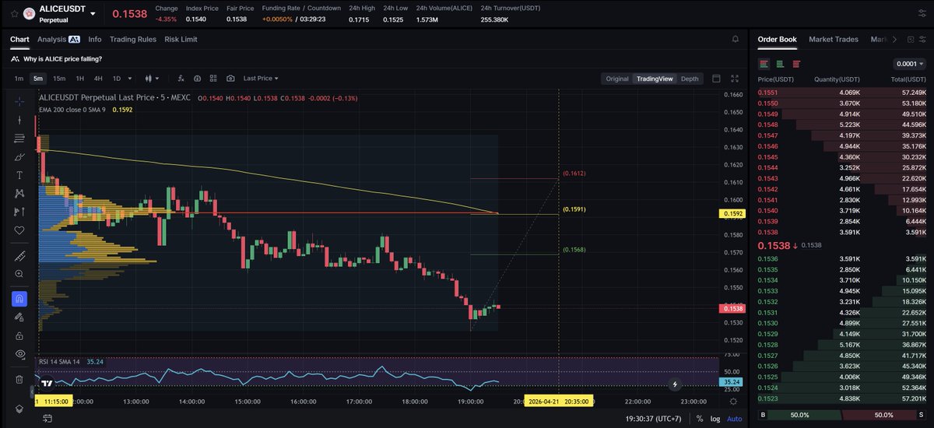934x428 pixels.
Task: Toggle percent scale button
Action: 700,419
